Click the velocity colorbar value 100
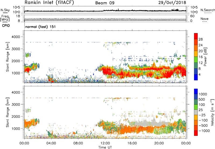This screenshot has height=149, width=215. pos(202,105)
